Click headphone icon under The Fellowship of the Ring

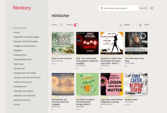(126, 66)
